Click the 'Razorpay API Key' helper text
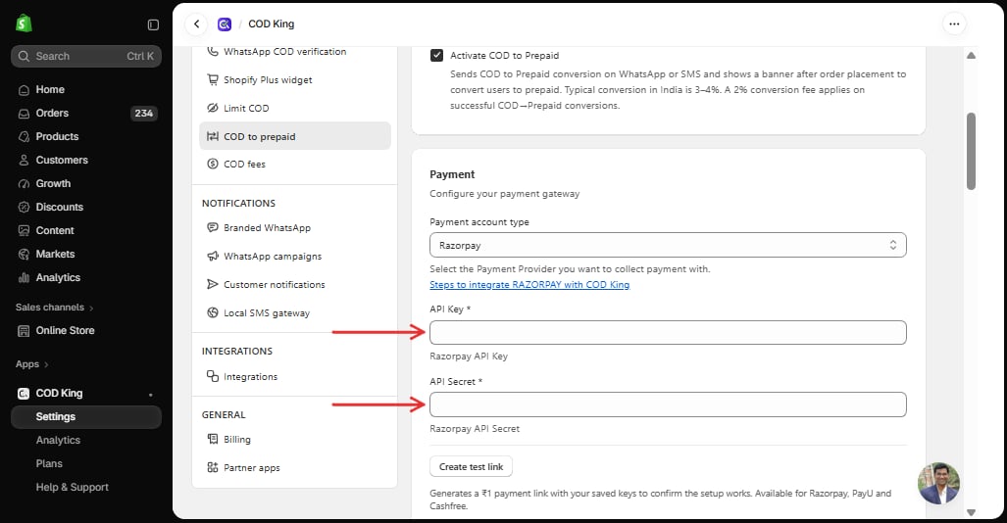 [469, 357]
